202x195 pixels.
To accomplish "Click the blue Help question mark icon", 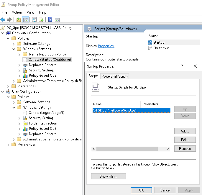I will click(x=50, y=20).
